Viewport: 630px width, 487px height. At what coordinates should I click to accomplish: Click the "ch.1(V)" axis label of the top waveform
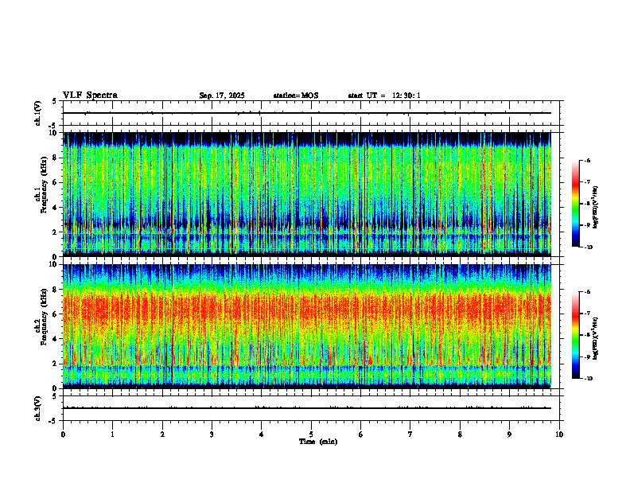pyautogui.click(x=37, y=113)
